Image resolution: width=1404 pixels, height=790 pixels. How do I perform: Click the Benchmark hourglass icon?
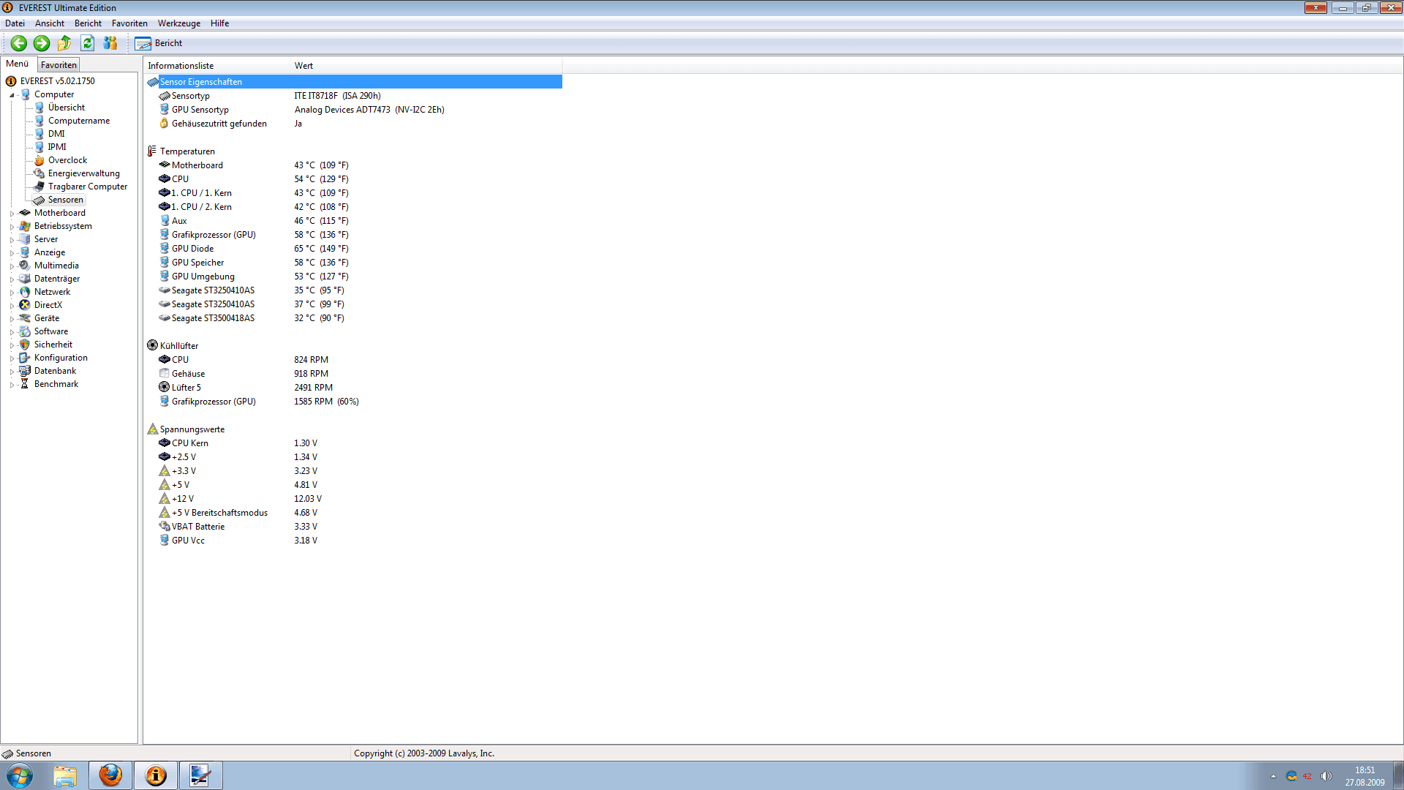pyautogui.click(x=25, y=384)
